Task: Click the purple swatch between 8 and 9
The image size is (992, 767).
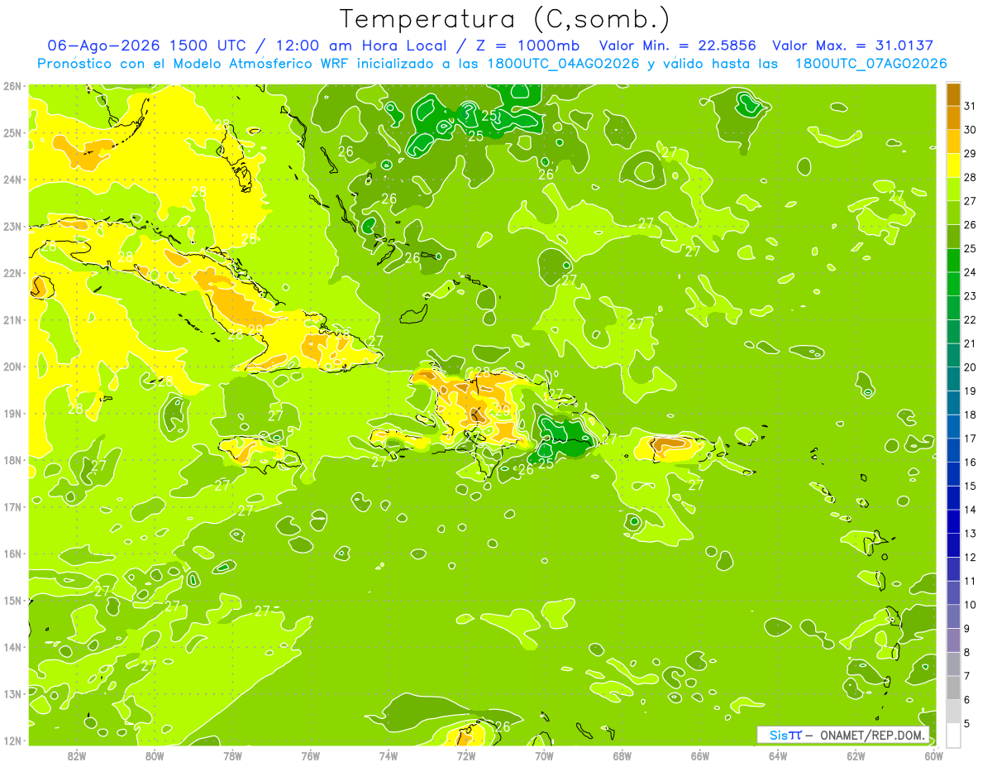Action: (953, 640)
